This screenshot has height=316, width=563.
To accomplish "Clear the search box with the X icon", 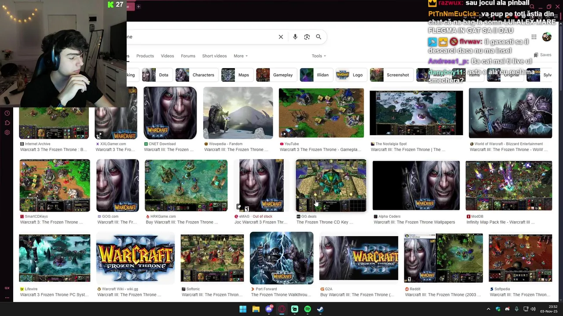I will coord(281,37).
